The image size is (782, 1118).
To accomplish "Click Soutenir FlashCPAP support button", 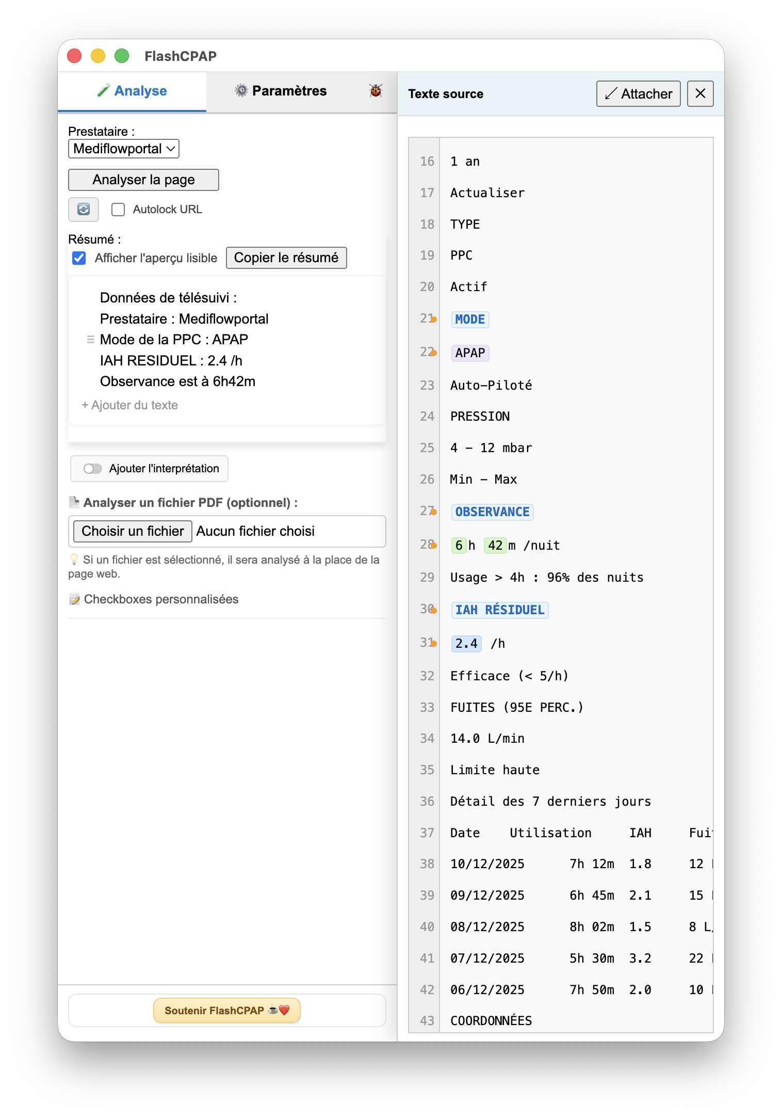I will [x=226, y=1011].
